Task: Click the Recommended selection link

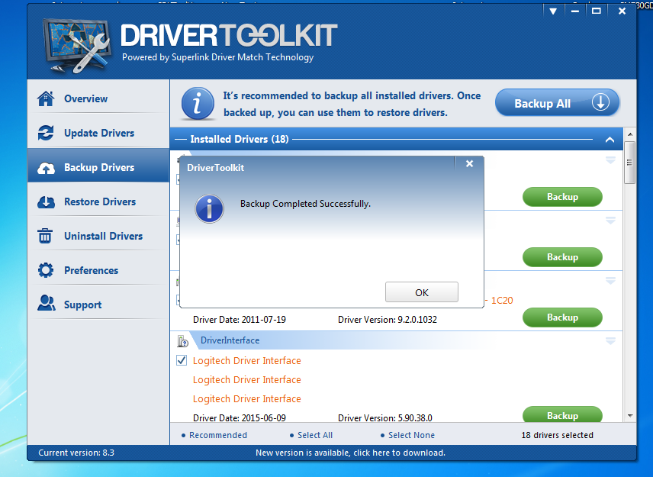Action: tap(218, 435)
